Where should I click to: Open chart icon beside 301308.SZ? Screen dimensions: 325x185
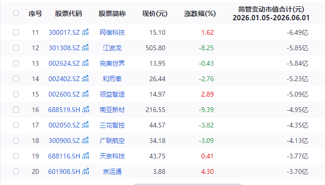[x=85, y=48]
